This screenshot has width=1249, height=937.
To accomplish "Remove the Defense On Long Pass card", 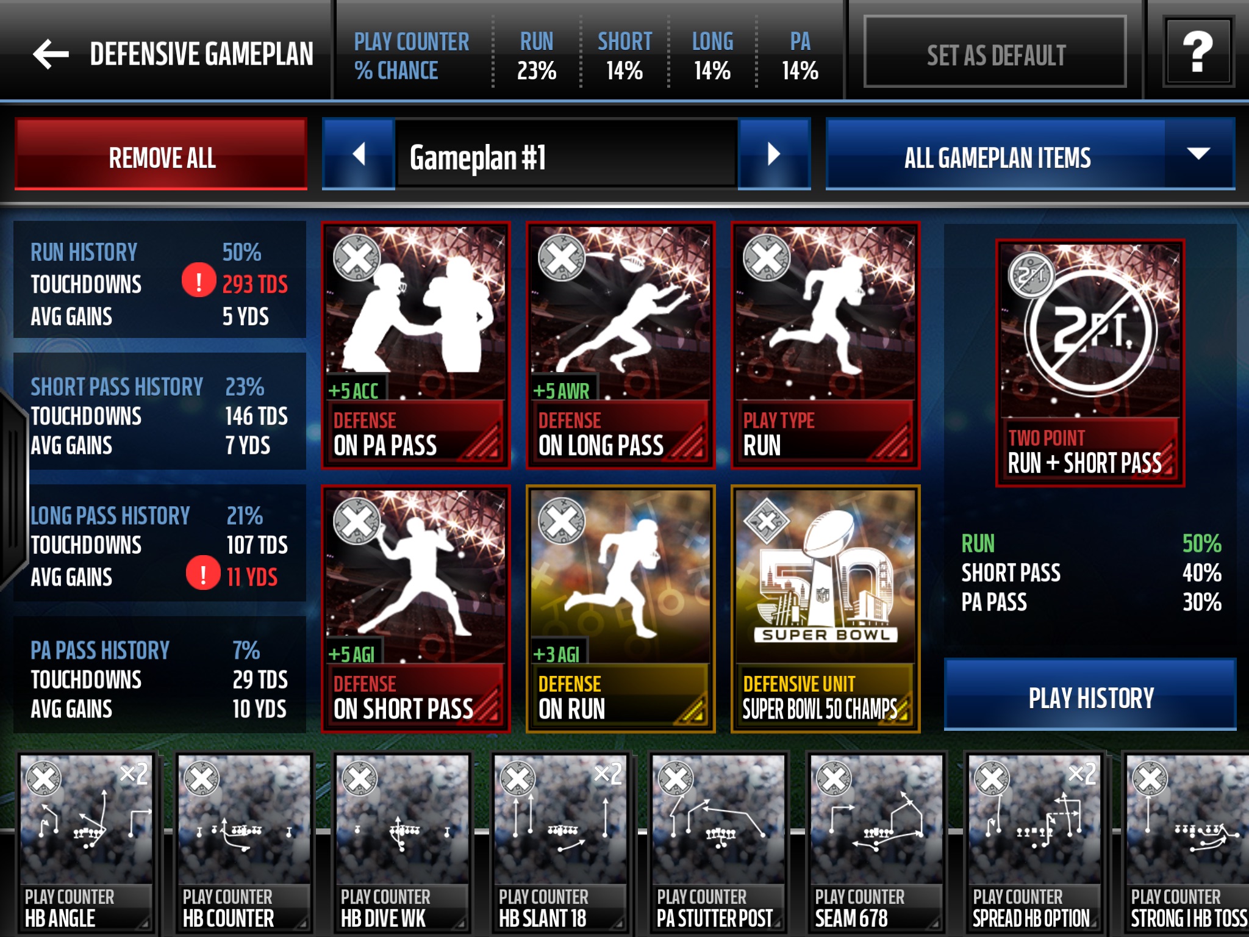I will point(562,258).
